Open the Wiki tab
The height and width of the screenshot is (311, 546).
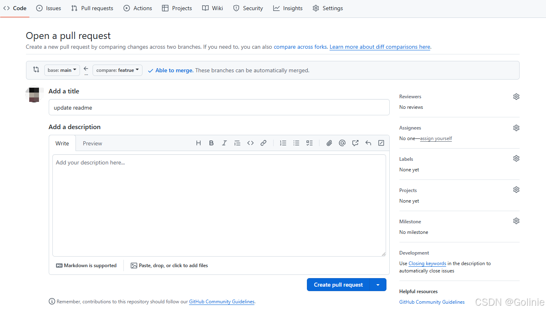213,8
